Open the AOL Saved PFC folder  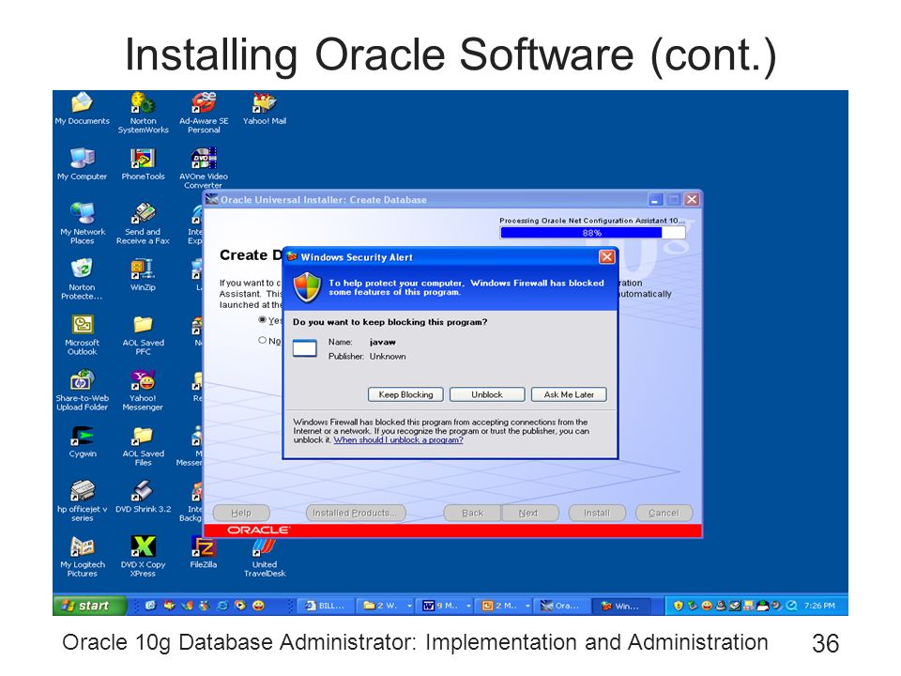[x=143, y=334]
